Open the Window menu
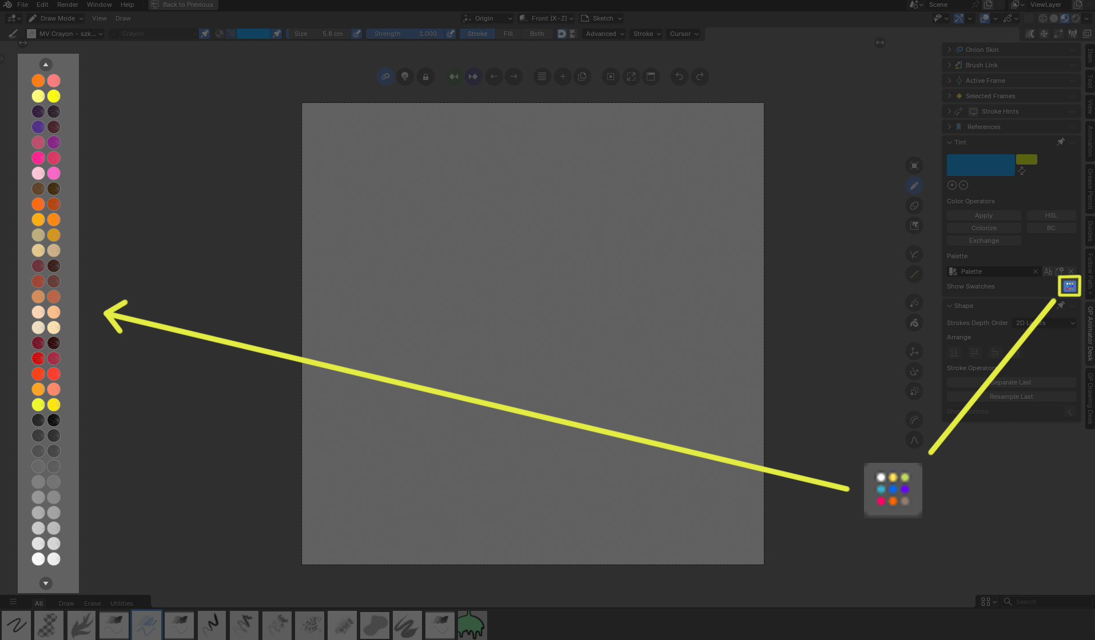The image size is (1095, 640). point(99,5)
